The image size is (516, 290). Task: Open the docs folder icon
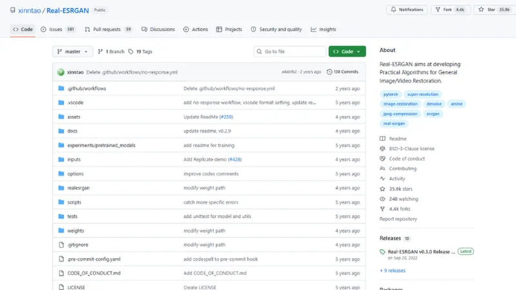coord(61,131)
